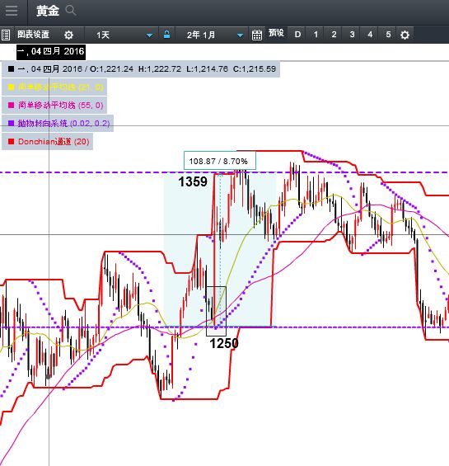
Task: Select preset 1
Action: [316, 35]
